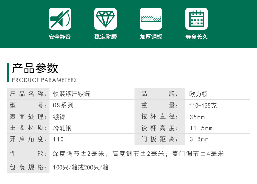Image resolution: width=257 pixels, height=184 pixels.
Task: Click the height value 11.5mm
Action: (201, 128)
